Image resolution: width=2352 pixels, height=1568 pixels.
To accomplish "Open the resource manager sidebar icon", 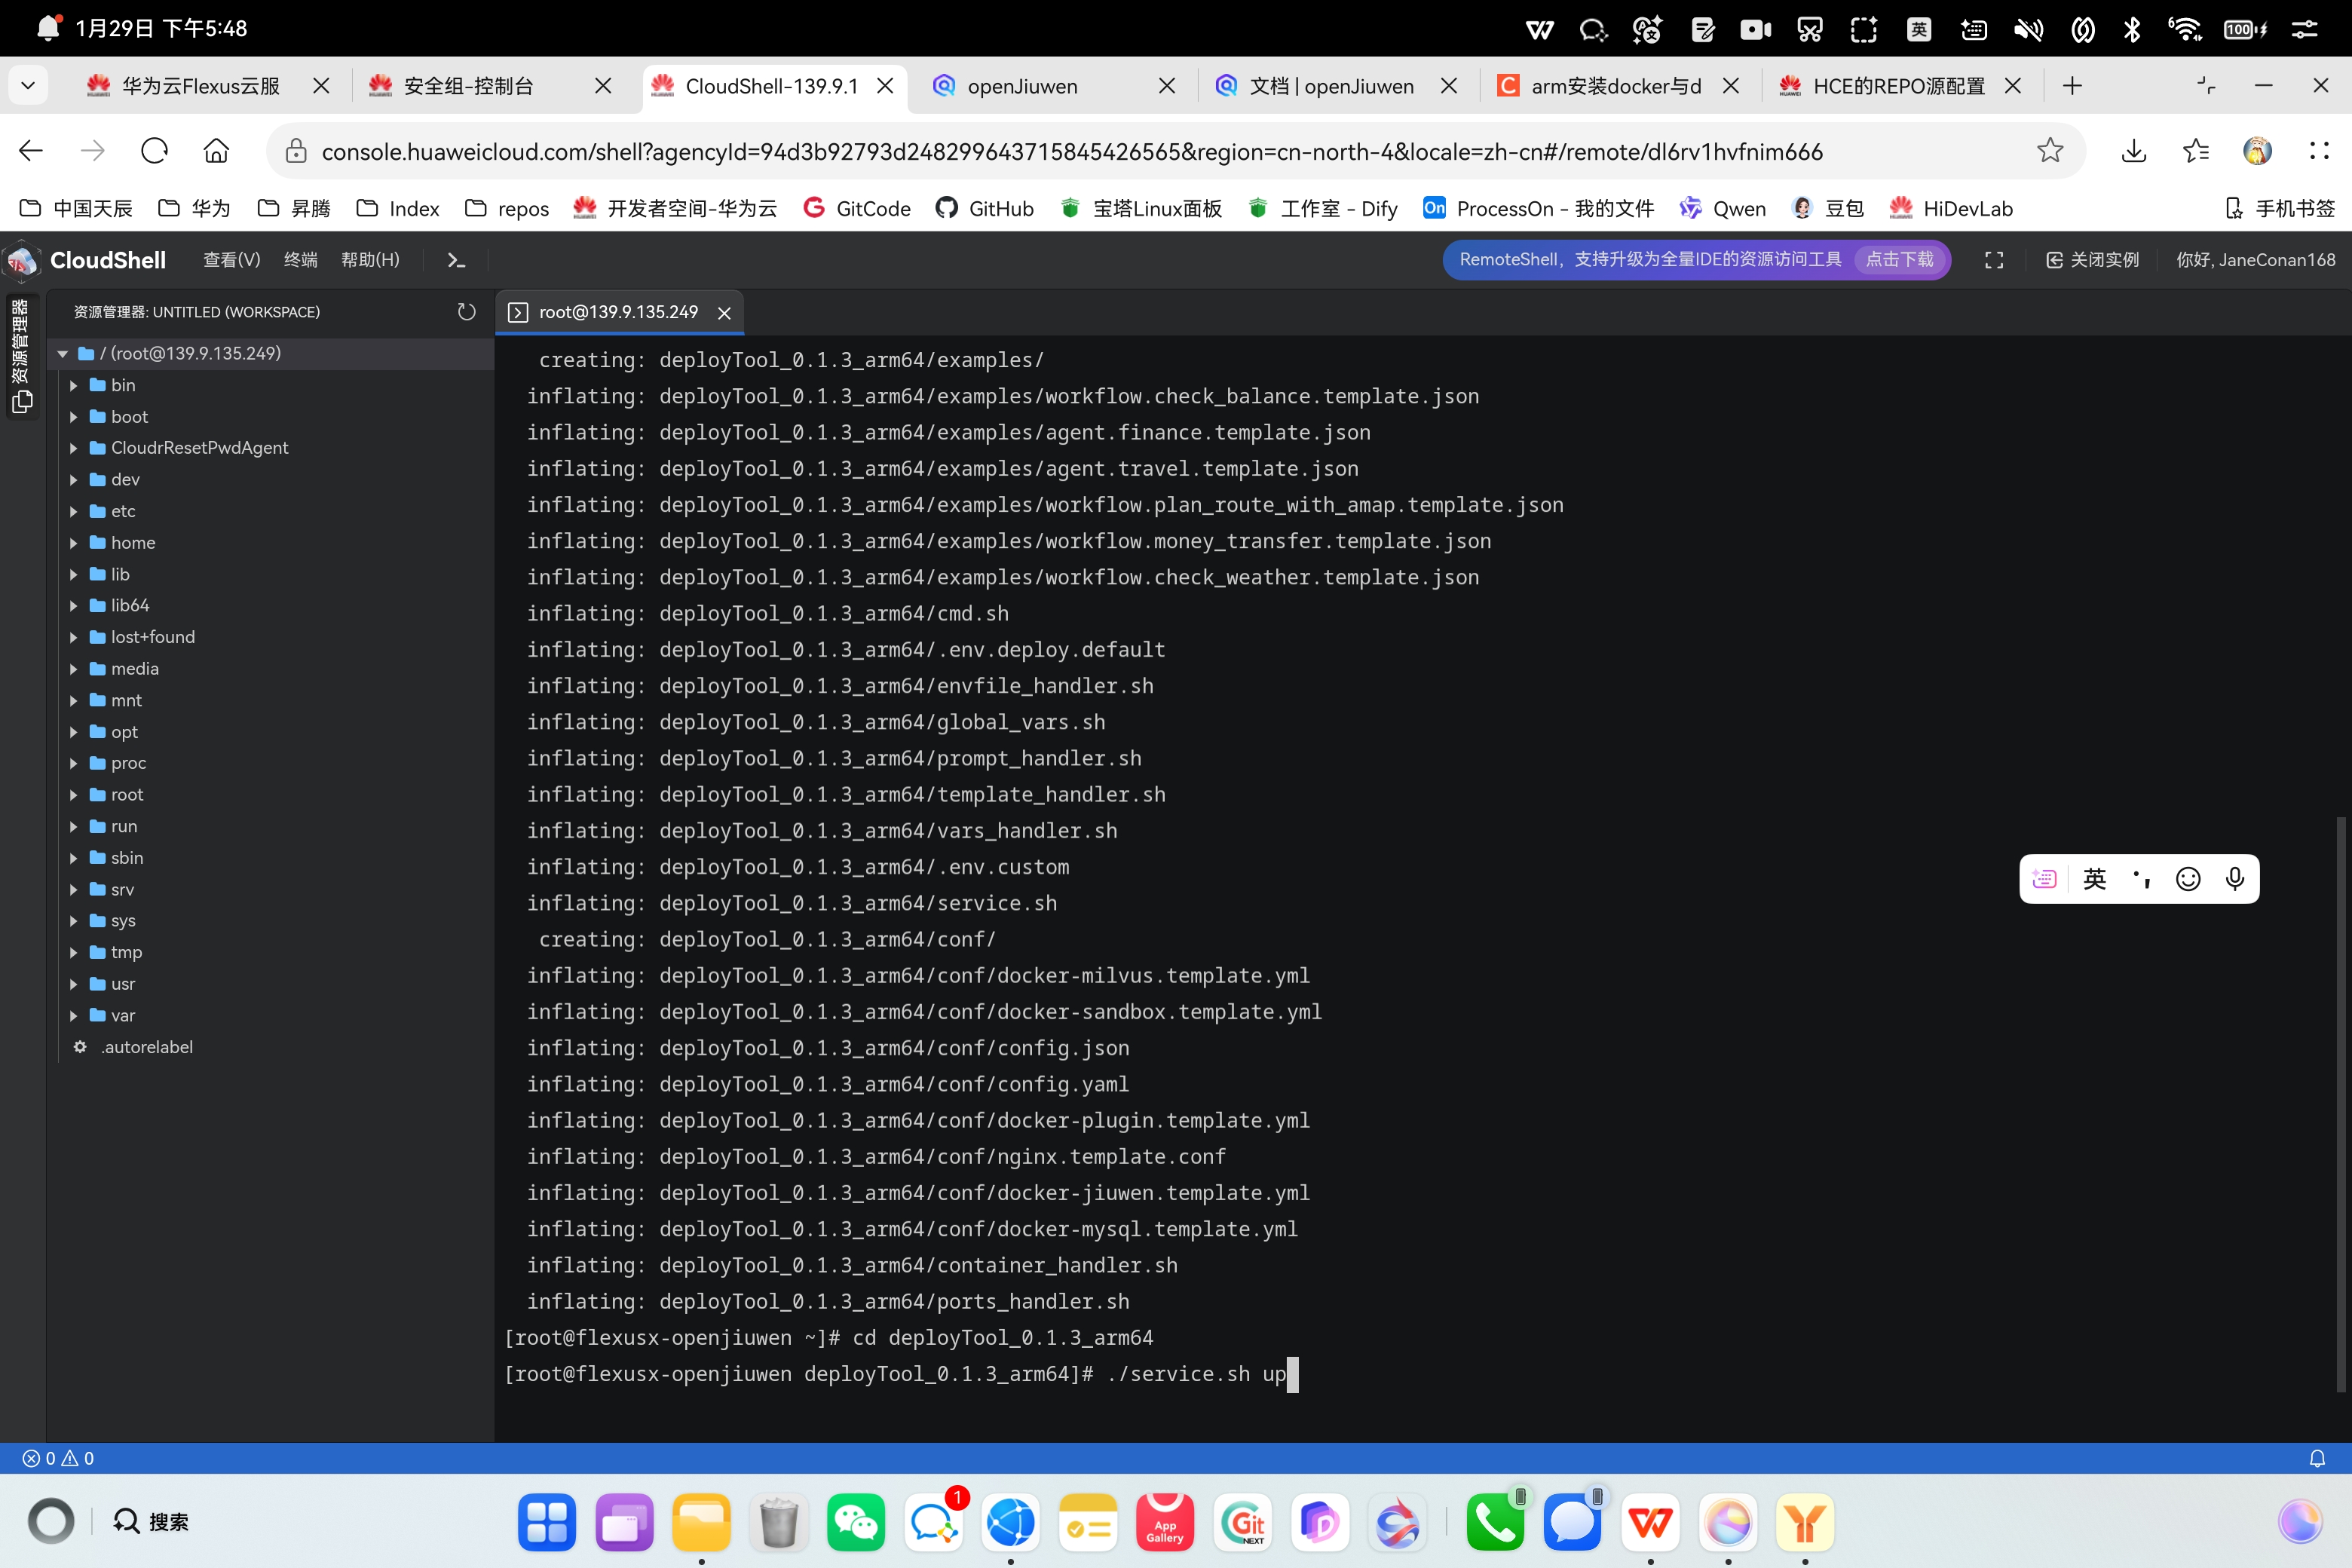I will 22,401.
